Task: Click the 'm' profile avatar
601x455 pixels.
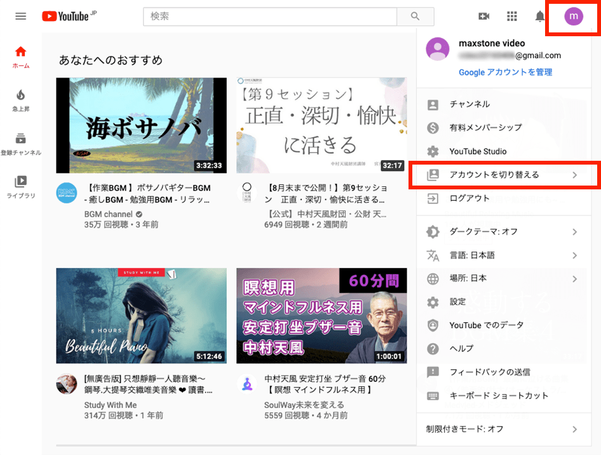Action: (x=572, y=16)
